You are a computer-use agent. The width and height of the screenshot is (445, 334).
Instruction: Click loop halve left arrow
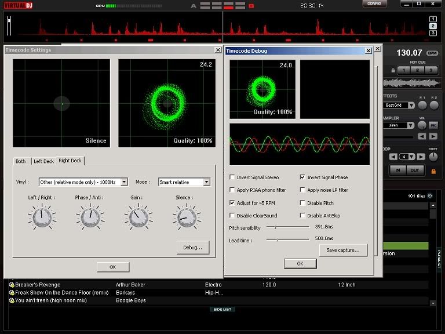(393, 157)
